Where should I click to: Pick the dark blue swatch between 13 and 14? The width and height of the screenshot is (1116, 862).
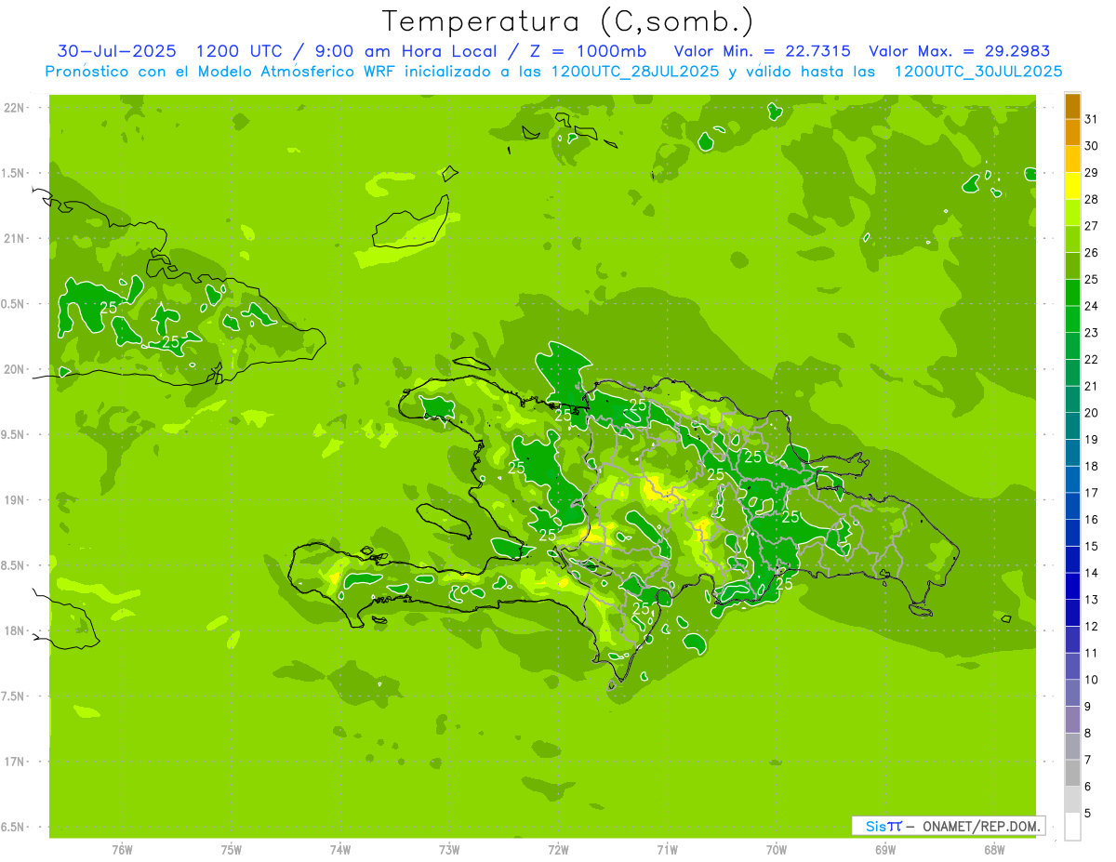[1072, 586]
